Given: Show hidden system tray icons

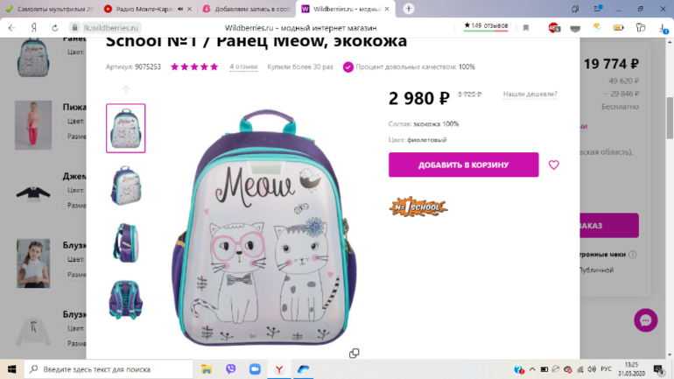Looking at the screenshot, I should click(532, 369).
